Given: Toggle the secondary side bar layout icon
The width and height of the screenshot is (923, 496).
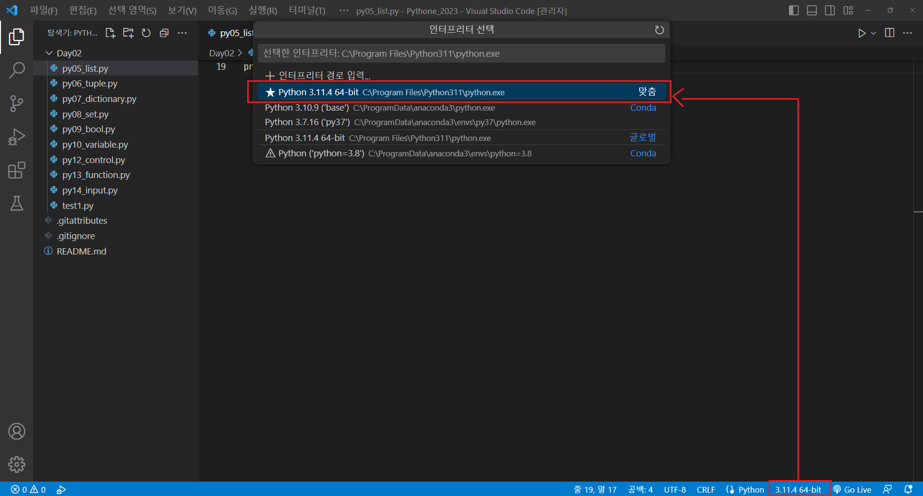Looking at the screenshot, I should tap(830, 11).
